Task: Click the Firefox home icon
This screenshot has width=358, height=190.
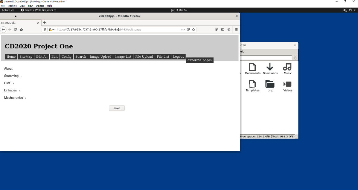Action: tap(22, 30)
